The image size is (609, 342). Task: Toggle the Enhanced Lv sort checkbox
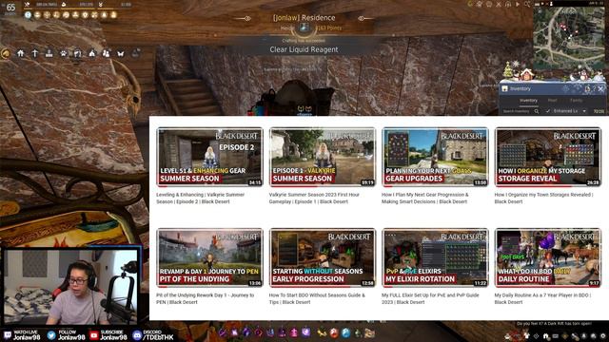[548, 111]
